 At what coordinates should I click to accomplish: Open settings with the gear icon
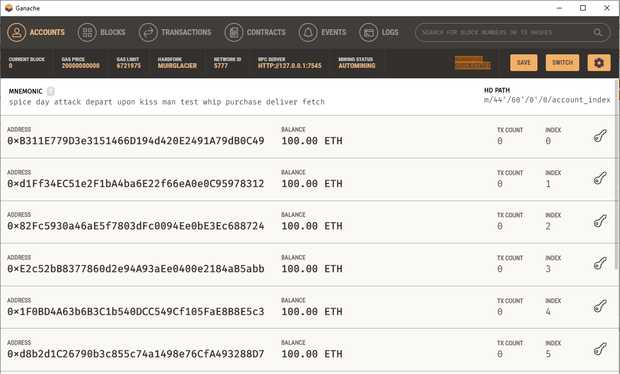pyautogui.click(x=599, y=63)
